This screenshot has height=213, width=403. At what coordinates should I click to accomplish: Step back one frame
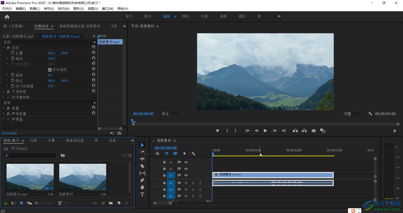pos(256,131)
